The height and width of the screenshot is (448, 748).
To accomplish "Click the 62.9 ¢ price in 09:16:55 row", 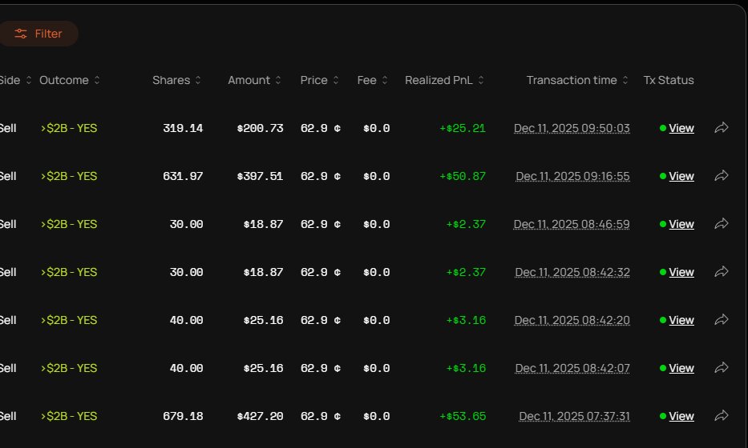I will point(321,176).
